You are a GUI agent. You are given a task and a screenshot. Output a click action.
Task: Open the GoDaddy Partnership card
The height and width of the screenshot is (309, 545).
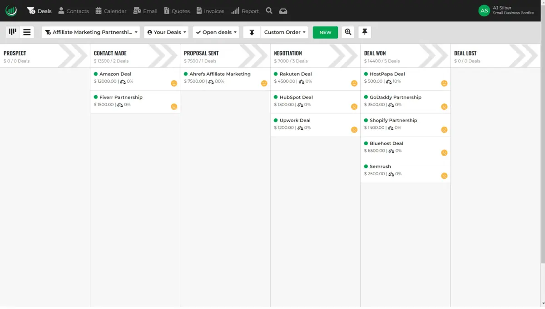(x=405, y=102)
